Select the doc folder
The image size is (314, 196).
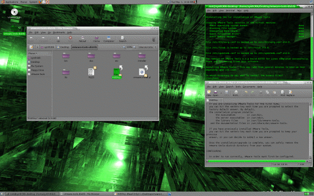tap(91, 57)
